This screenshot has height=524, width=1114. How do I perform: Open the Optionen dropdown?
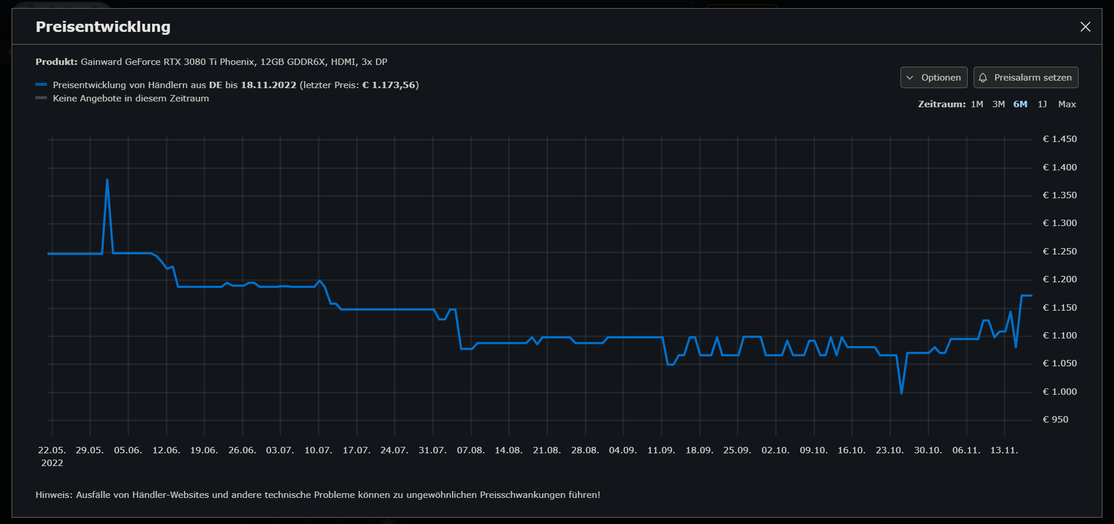point(934,78)
